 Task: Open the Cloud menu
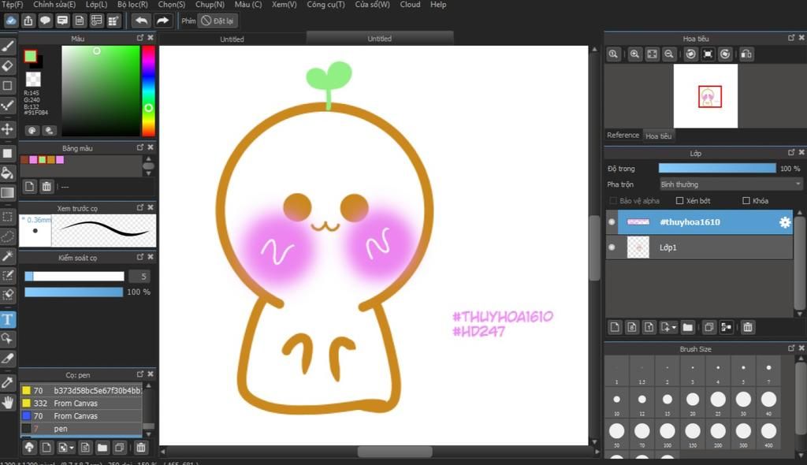(x=410, y=5)
